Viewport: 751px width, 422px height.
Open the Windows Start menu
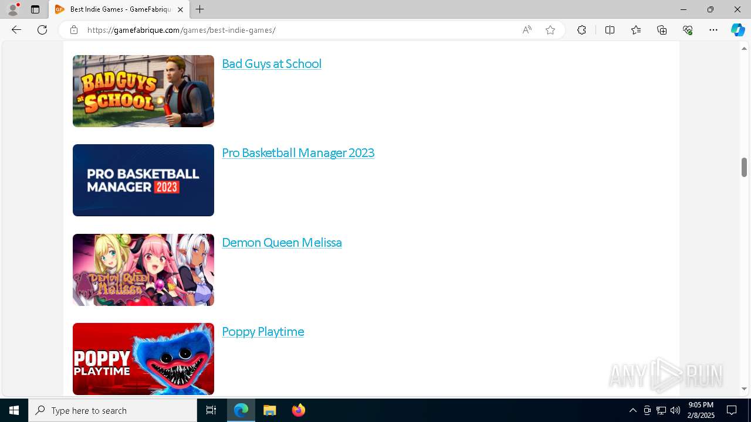click(14, 410)
